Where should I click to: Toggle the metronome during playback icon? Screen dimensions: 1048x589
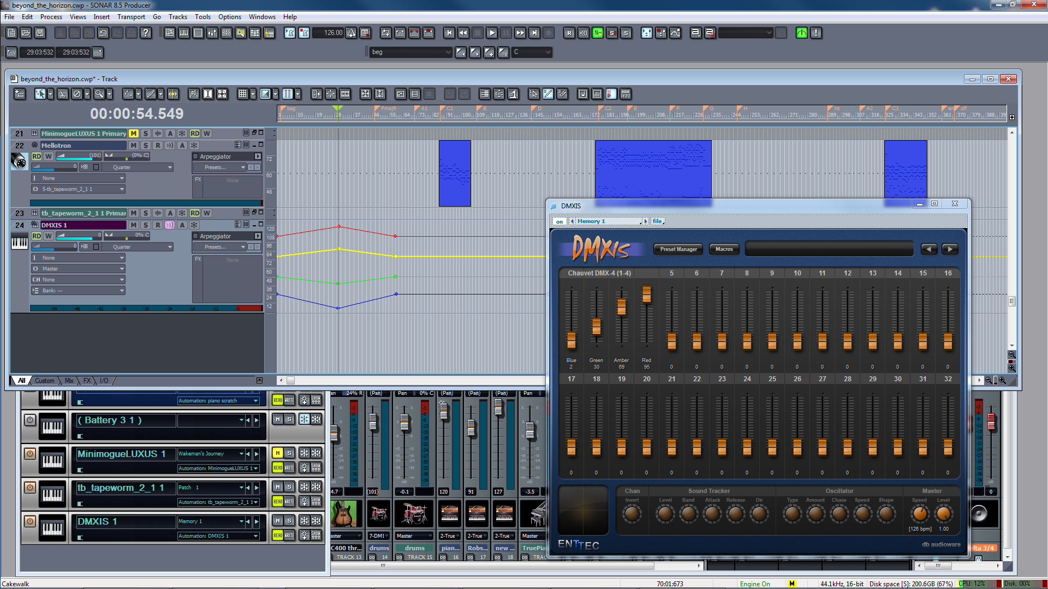290,33
